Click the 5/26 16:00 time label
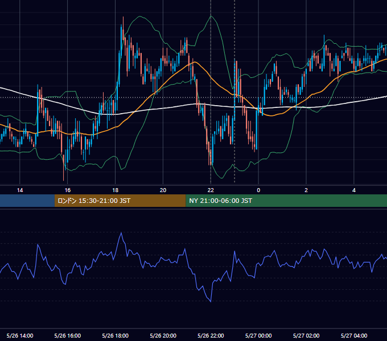This screenshot has height=341, width=387. click(x=67, y=335)
